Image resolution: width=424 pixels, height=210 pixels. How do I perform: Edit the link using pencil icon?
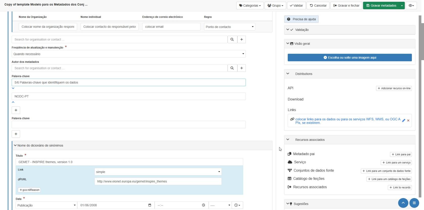[x=404, y=121]
